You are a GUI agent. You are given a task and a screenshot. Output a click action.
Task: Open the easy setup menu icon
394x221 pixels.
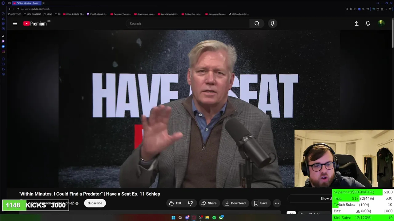pos(390,9)
